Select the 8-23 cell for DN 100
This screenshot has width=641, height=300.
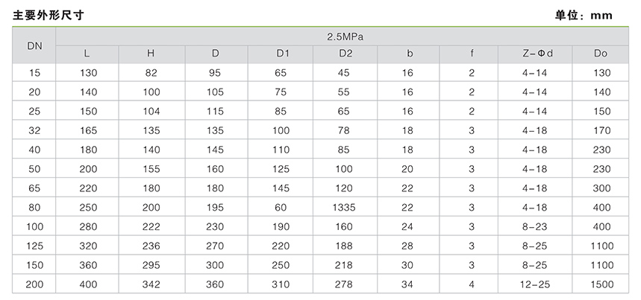(534, 226)
